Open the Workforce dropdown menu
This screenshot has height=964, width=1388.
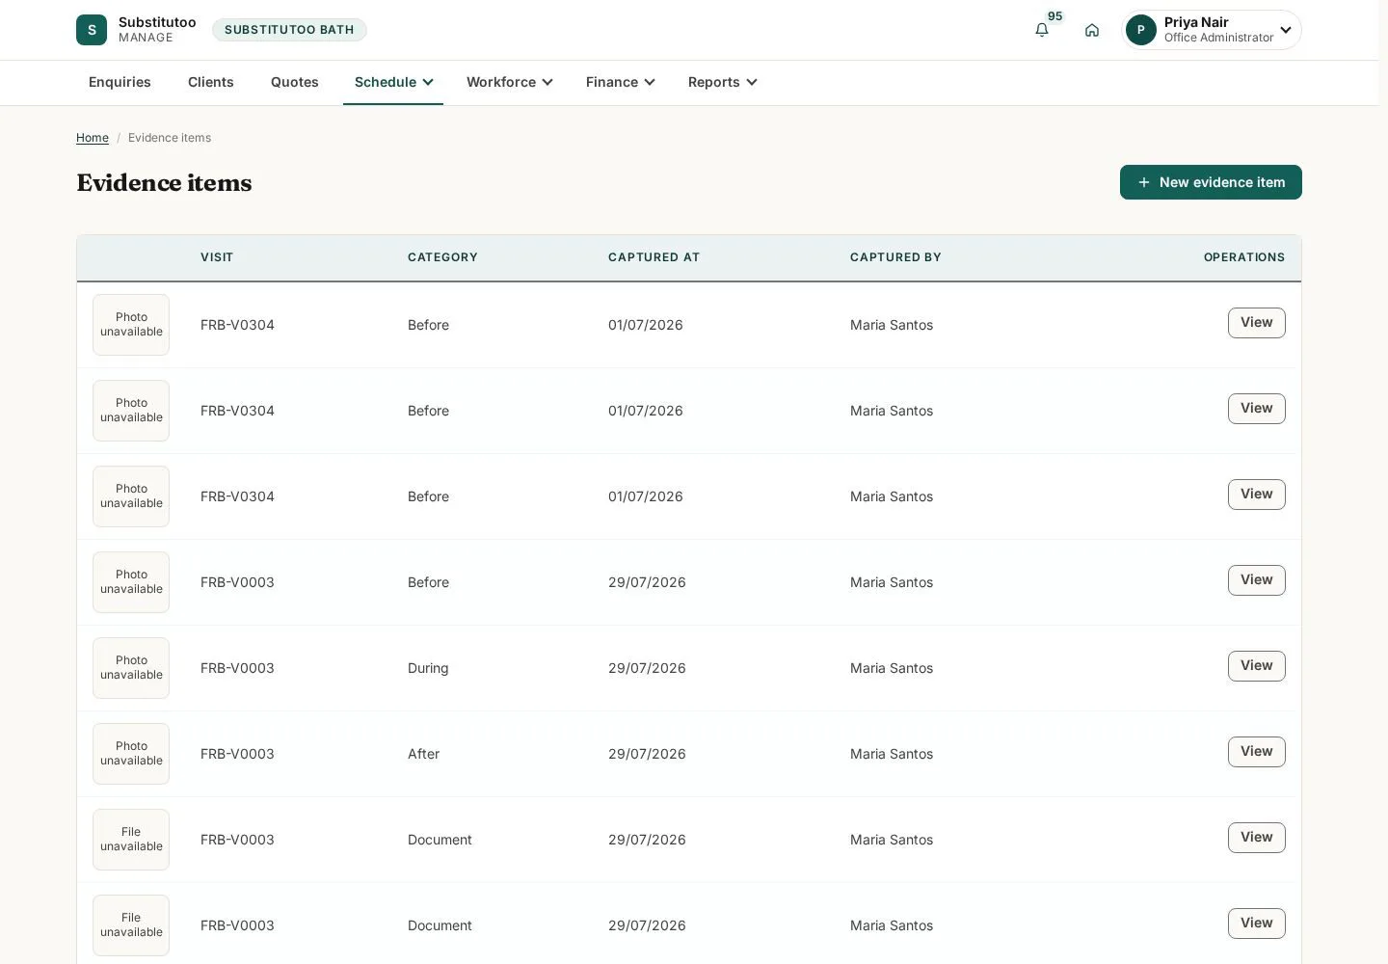[x=510, y=82]
